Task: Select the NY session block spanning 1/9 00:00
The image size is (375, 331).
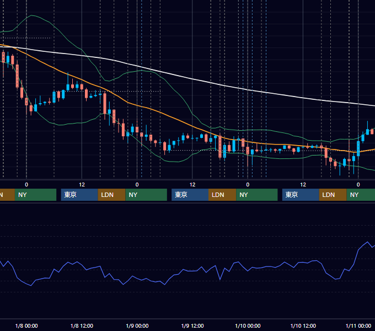Action: [146, 195]
